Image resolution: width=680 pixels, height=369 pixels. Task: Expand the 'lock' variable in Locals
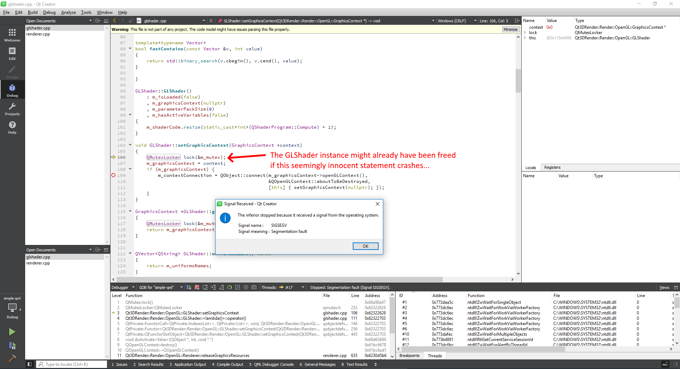pos(525,33)
